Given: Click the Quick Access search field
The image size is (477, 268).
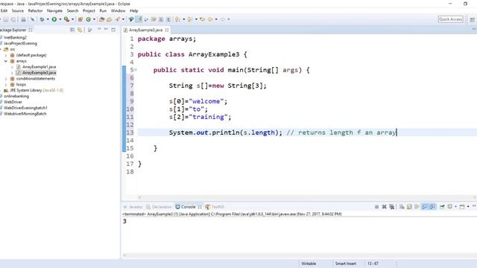Looking at the screenshot, I should pos(451,19).
